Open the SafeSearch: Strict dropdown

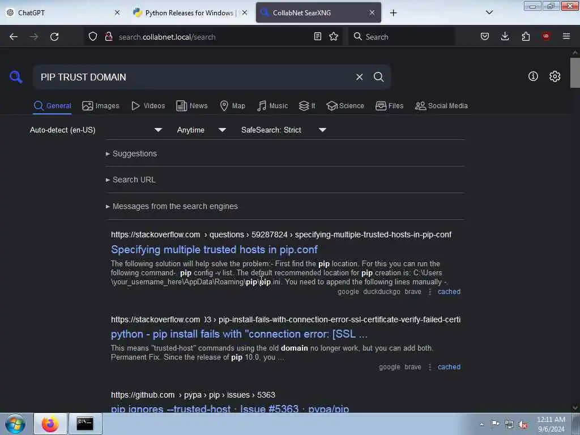[284, 130]
